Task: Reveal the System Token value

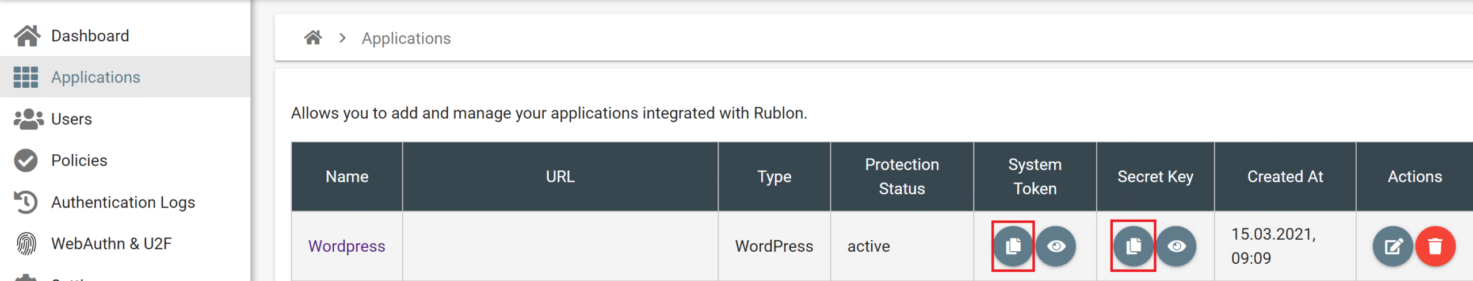Action: [x=1056, y=246]
